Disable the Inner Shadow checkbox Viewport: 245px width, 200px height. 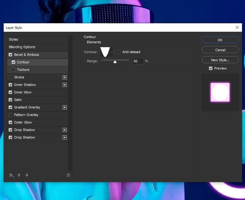pyautogui.click(x=10, y=85)
